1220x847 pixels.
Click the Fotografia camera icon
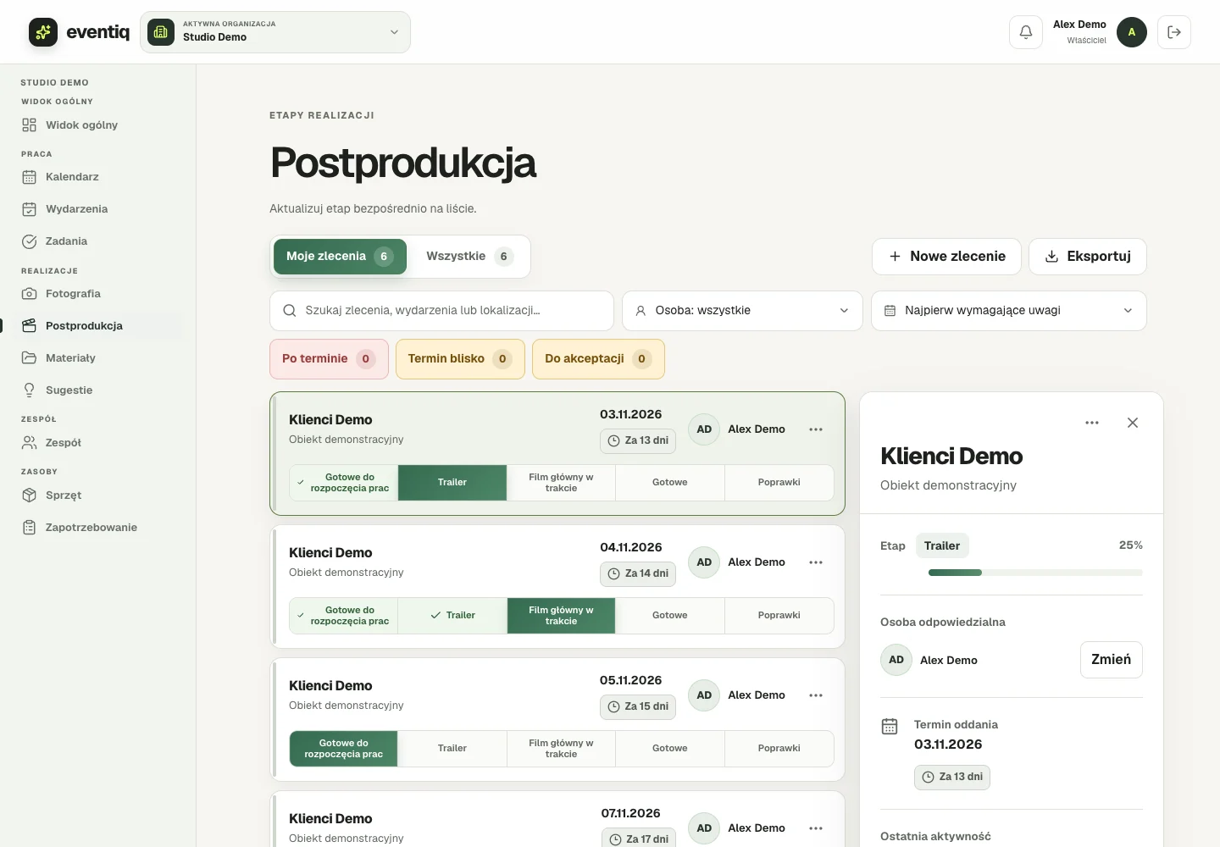click(29, 294)
